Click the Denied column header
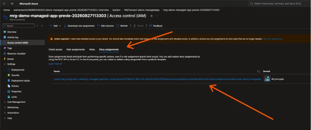 [x=266, y=71]
